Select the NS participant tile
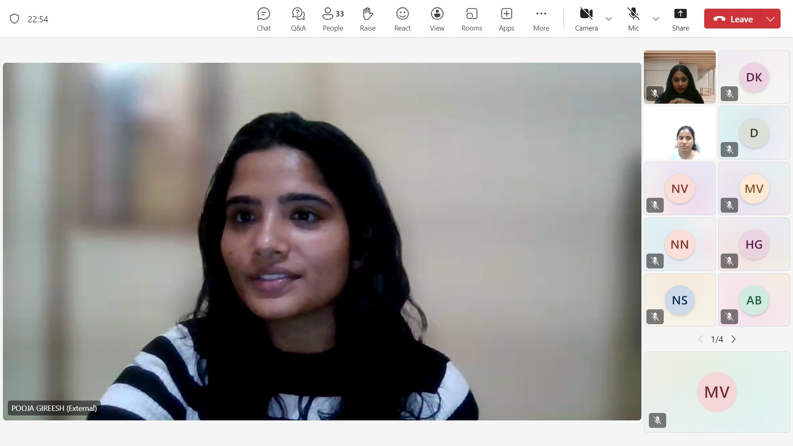This screenshot has height=446, width=793. pos(679,300)
